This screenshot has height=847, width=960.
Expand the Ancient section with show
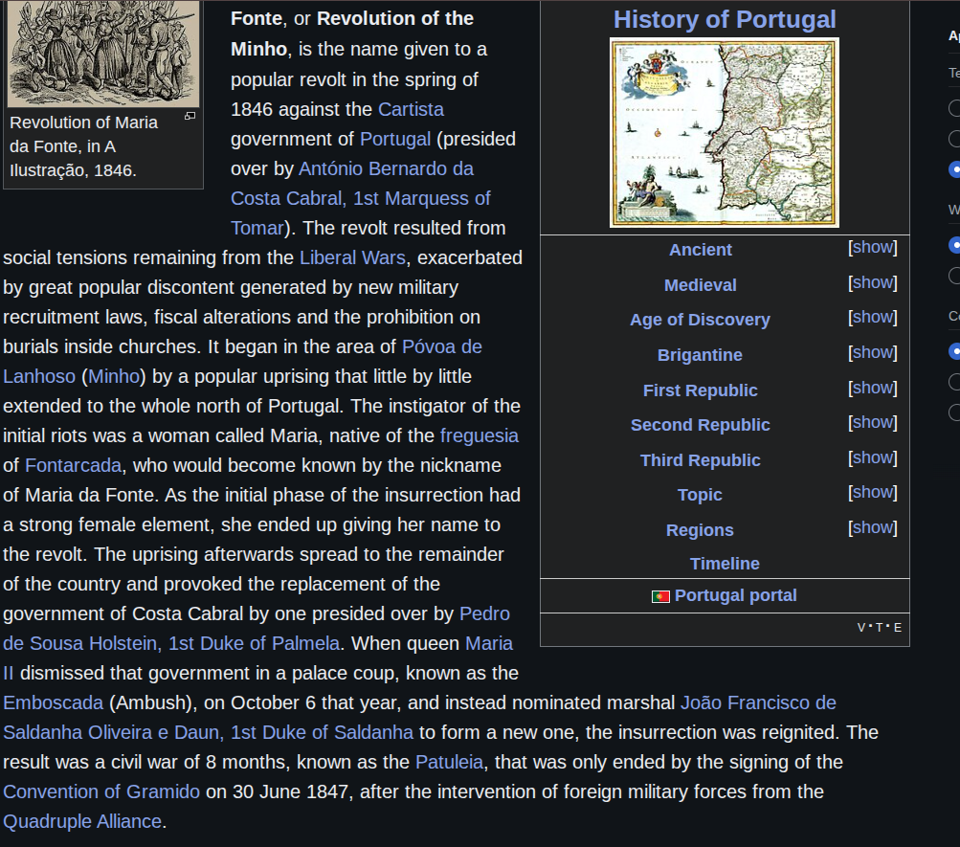pyautogui.click(x=873, y=247)
